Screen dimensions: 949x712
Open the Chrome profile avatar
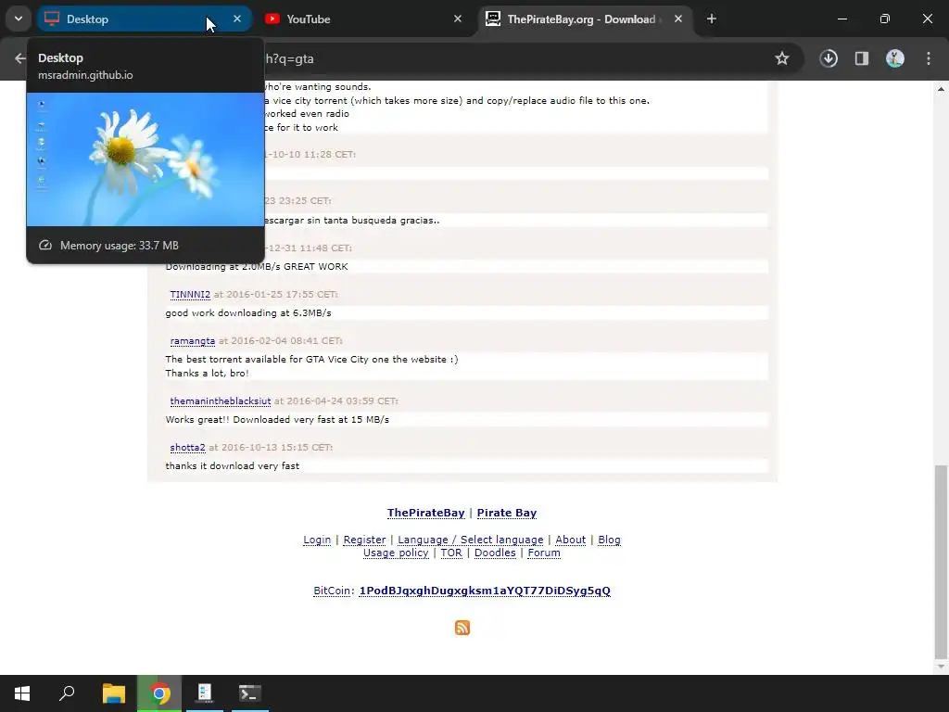click(895, 58)
